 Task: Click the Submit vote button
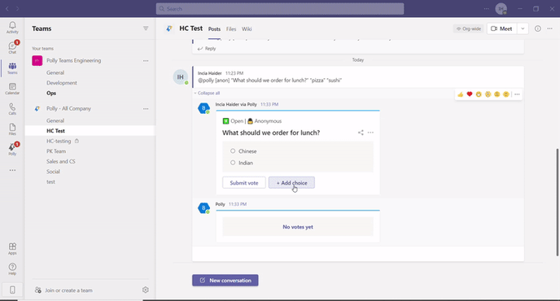244,183
